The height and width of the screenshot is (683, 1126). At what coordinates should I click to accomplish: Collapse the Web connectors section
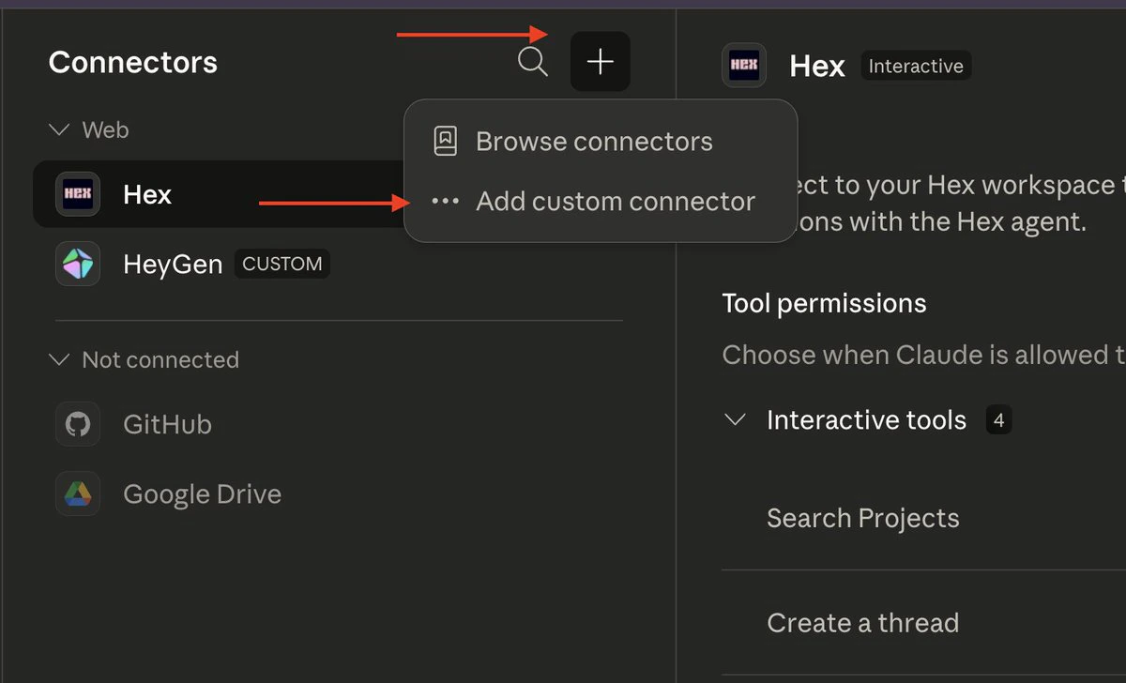point(59,129)
